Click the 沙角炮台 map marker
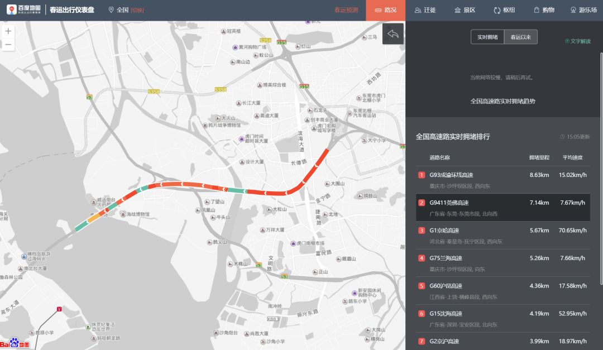Screen dimensions: 603x350 (x=216, y=333)
